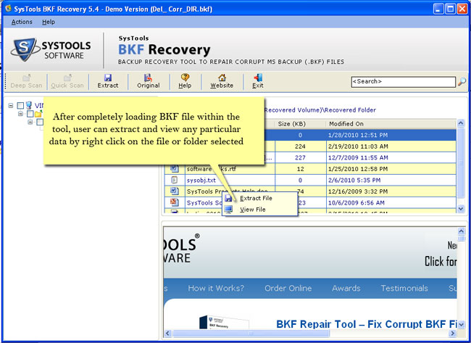Open the How it Works? link

point(216,289)
